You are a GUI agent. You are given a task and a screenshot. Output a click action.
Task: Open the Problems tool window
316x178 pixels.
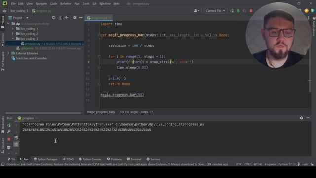[114, 159]
